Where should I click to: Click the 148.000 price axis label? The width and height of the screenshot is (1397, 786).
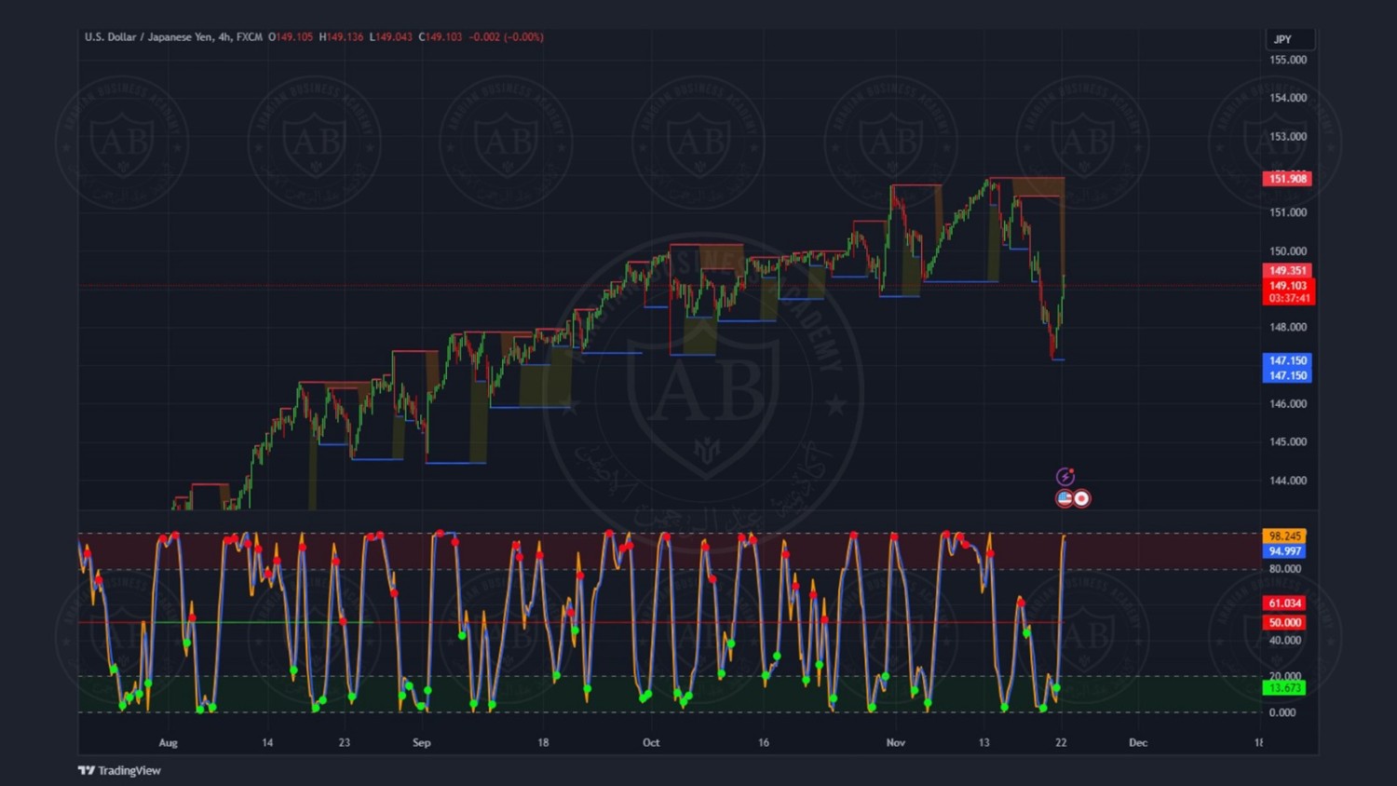click(1288, 327)
